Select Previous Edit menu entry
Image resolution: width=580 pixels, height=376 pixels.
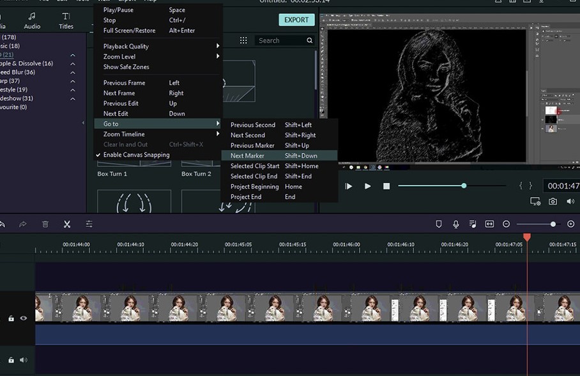(158, 104)
